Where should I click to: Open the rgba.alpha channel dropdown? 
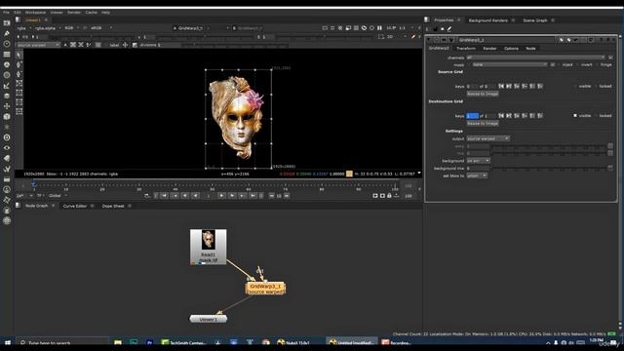point(47,28)
